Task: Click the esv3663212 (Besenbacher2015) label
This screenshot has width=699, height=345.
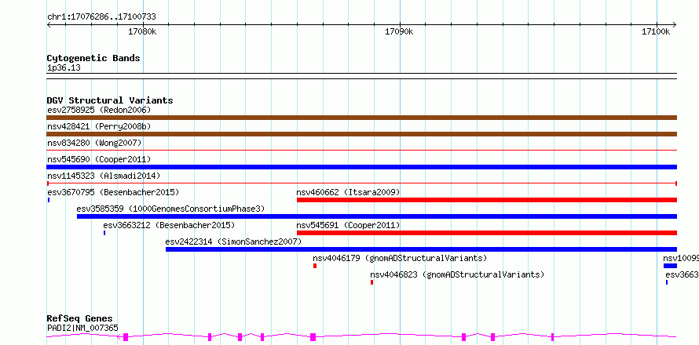Action: tap(169, 225)
